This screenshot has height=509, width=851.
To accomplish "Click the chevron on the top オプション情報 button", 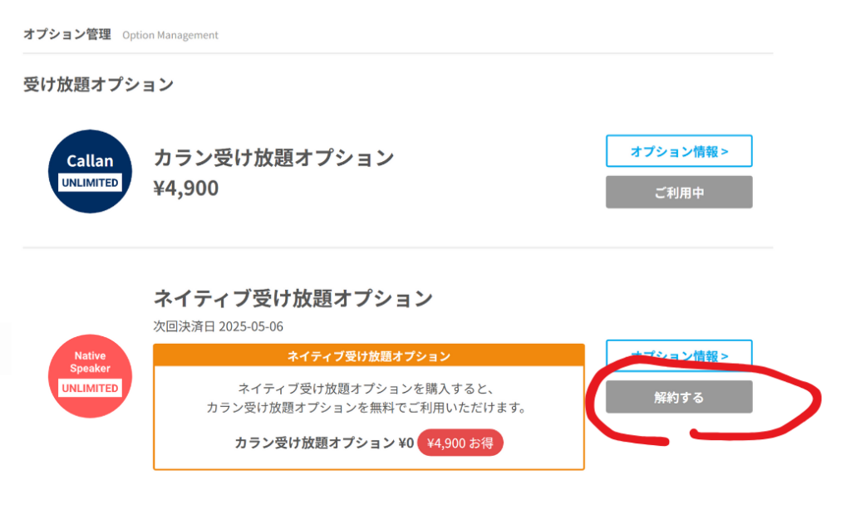I will click(725, 152).
